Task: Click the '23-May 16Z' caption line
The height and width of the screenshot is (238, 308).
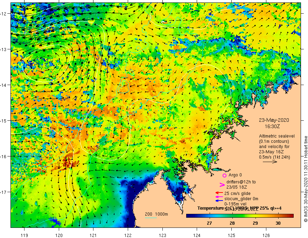Action: 271,152
